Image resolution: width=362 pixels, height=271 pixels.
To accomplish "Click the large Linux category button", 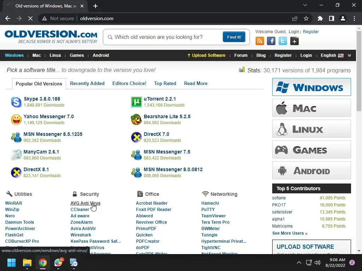I will (311, 128).
